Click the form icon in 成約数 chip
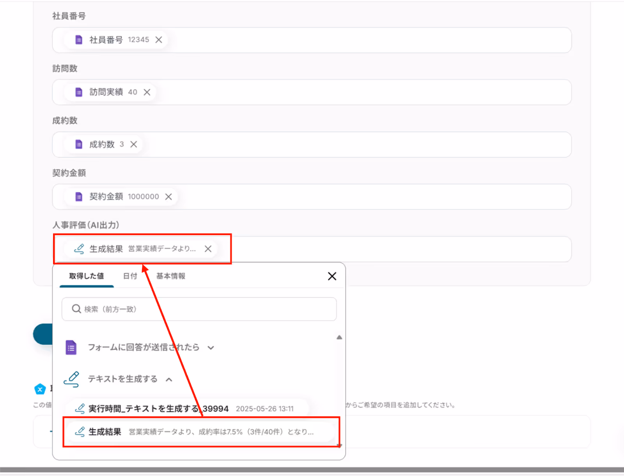The height and width of the screenshot is (476, 624). pos(79,144)
